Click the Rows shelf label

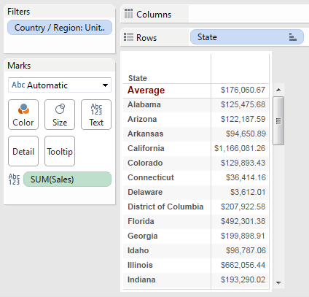pos(146,37)
